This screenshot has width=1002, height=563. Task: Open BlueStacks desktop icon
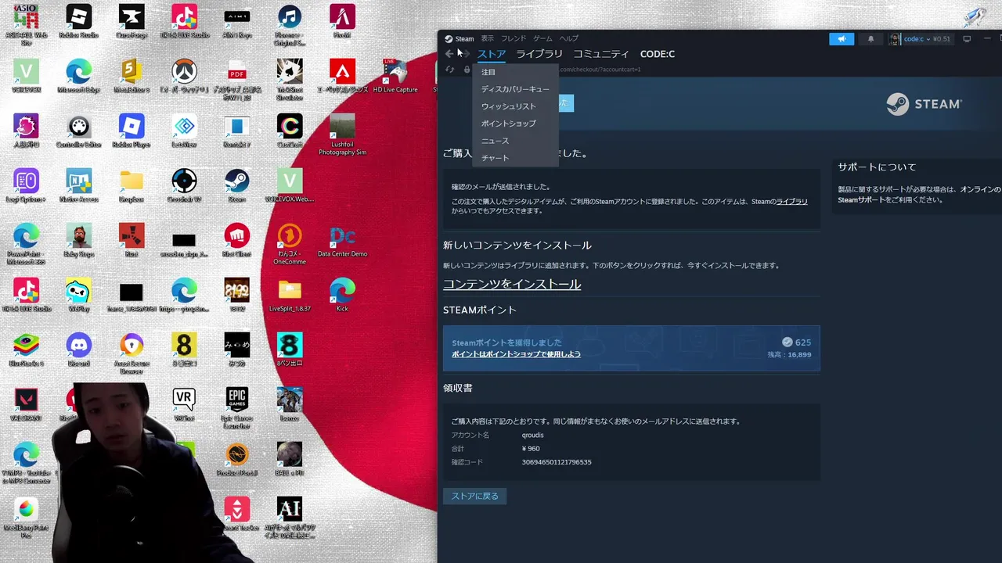[26, 351]
